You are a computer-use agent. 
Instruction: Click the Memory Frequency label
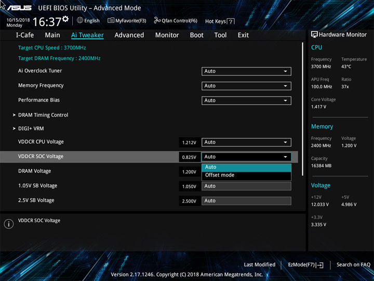pyautogui.click(x=41, y=85)
